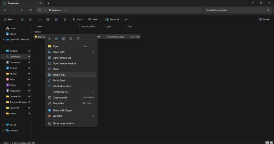274x144 pixels.
Task: Sort by the Size column header
Action: tap(130, 27)
